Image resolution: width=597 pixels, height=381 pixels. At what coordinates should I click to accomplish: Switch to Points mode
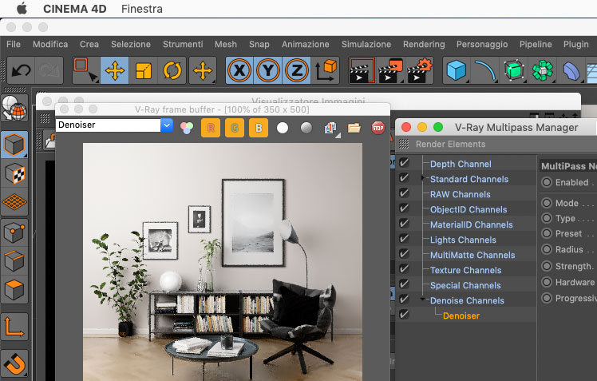(x=14, y=232)
